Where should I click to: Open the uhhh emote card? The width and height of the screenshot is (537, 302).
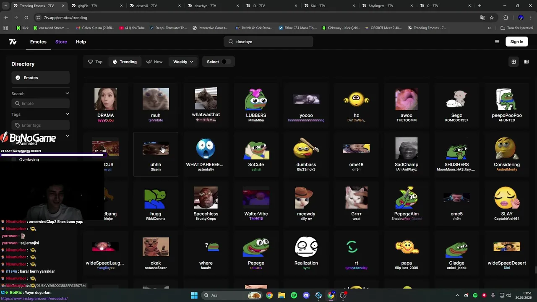(x=156, y=154)
